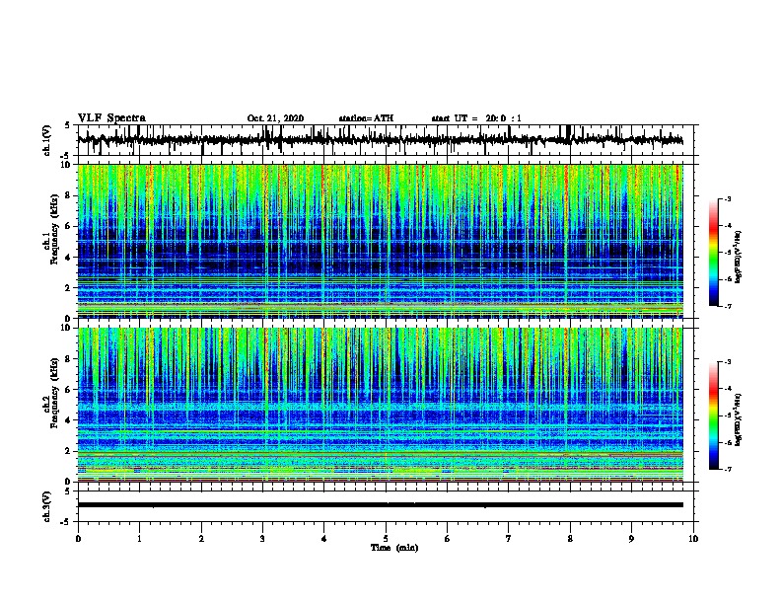Click the "2" kHz tick on ch.2 frequency axis
781x604 pixels.
(68, 451)
